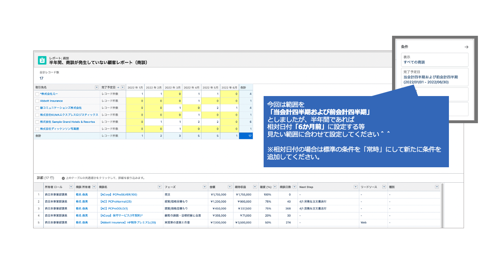496x278 pixels.
Task: Open the 株式会社ディッケンソン写真館 account link
Action: [60, 129]
